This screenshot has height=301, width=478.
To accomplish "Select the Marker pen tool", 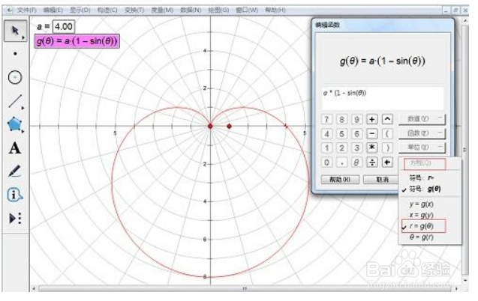I will pyautogui.click(x=14, y=171).
